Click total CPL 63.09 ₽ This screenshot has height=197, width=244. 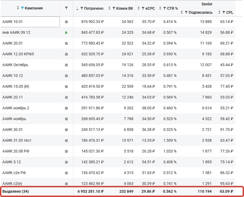point(226,191)
